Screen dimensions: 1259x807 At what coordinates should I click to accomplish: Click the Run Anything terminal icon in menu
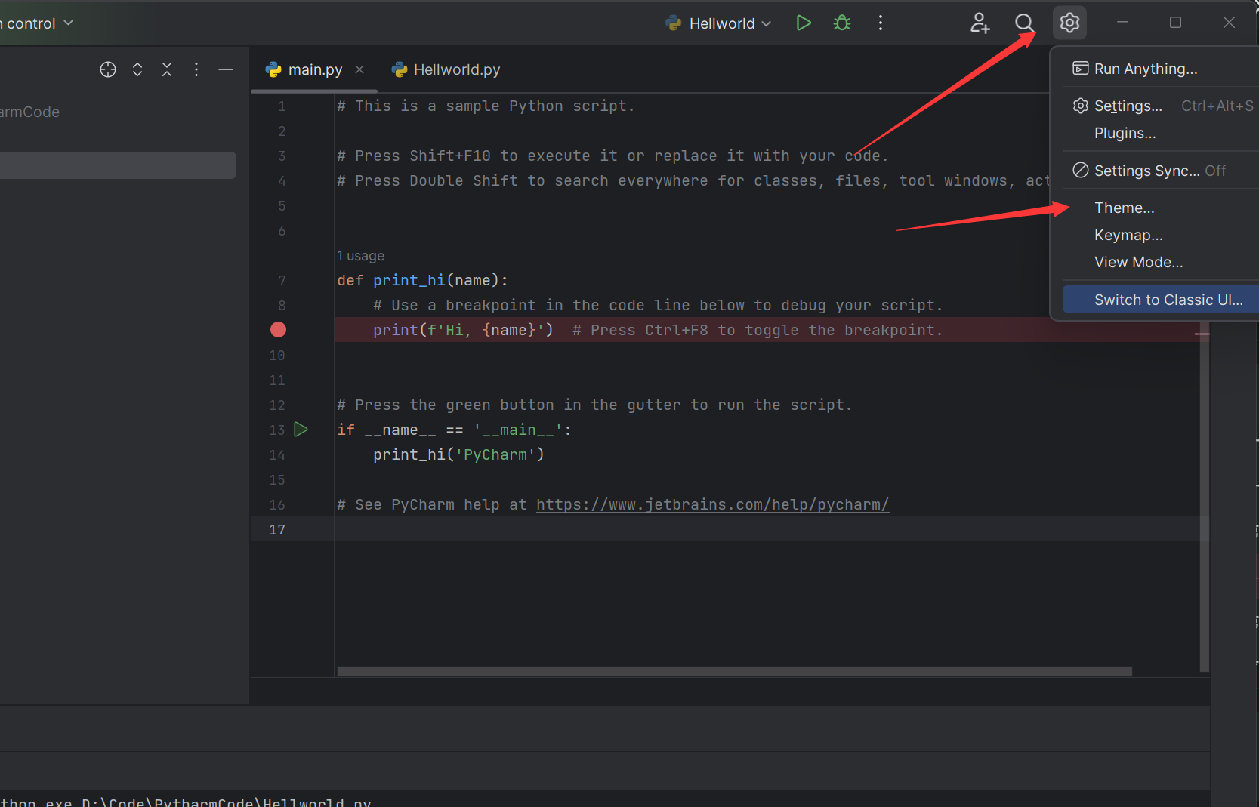pyautogui.click(x=1081, y=69)
